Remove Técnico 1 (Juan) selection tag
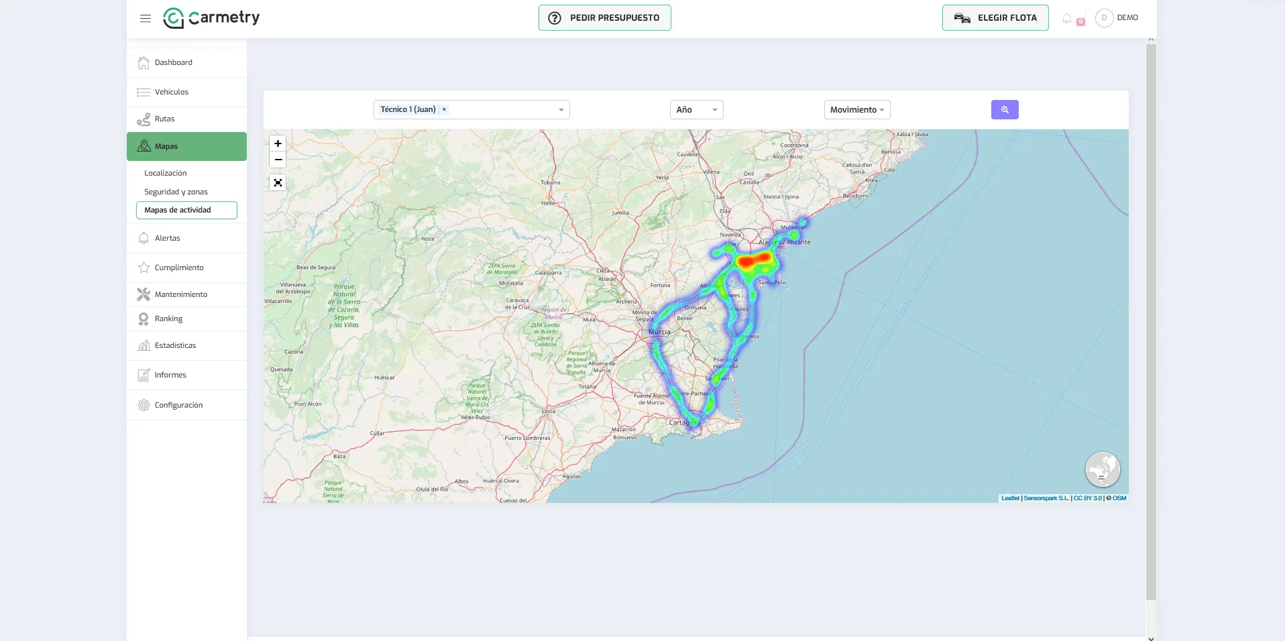 click(444, 109)
